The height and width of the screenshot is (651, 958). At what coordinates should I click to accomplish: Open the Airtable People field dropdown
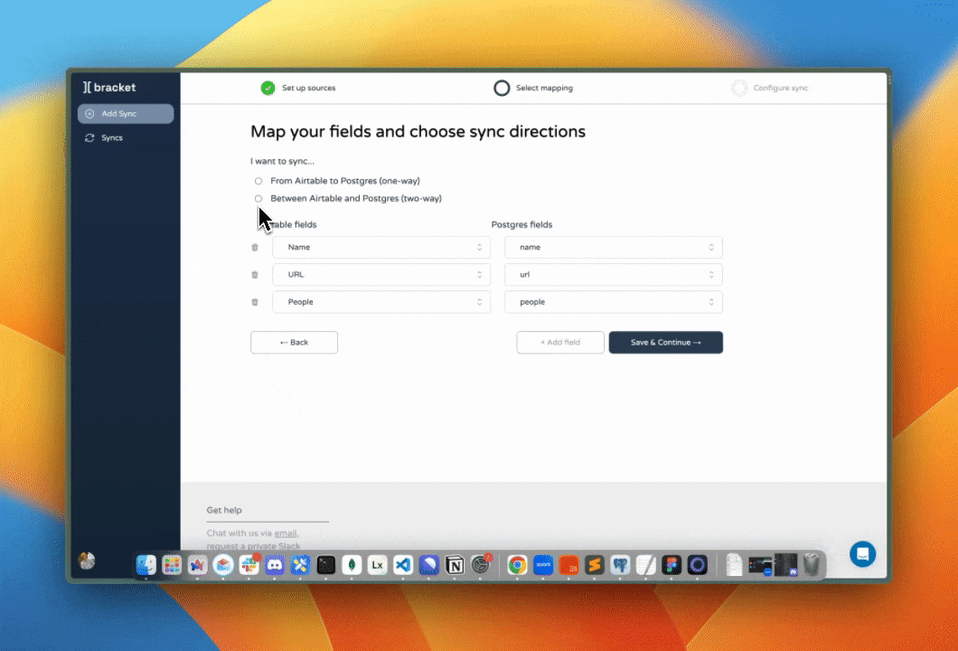[381, 302]
